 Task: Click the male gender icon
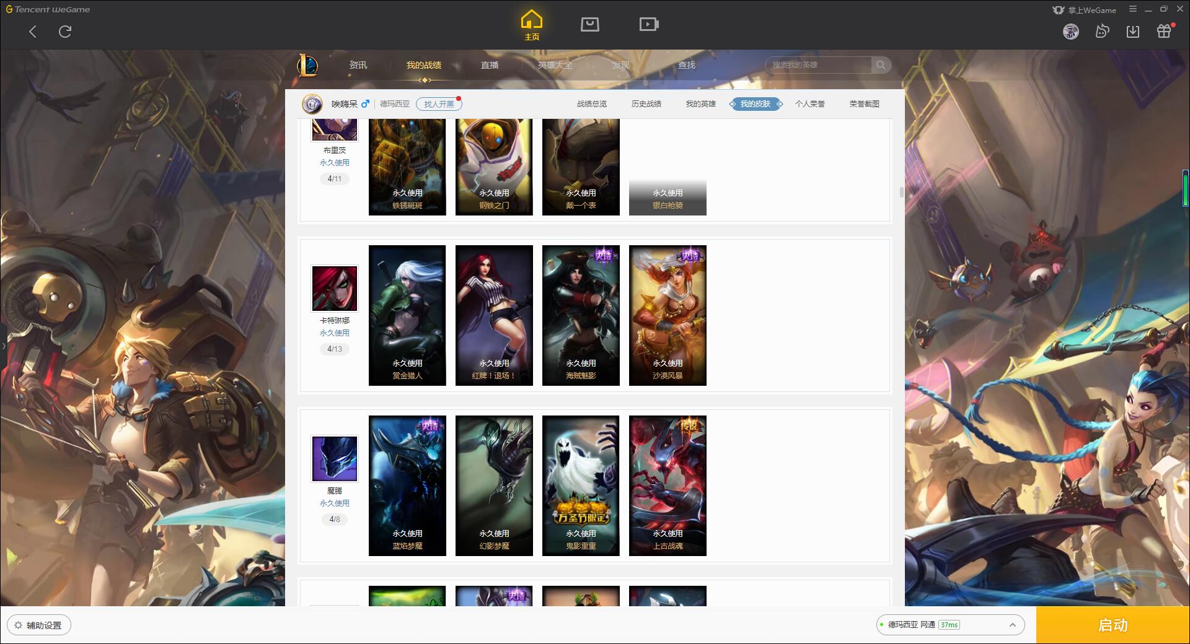coord(365,103)
